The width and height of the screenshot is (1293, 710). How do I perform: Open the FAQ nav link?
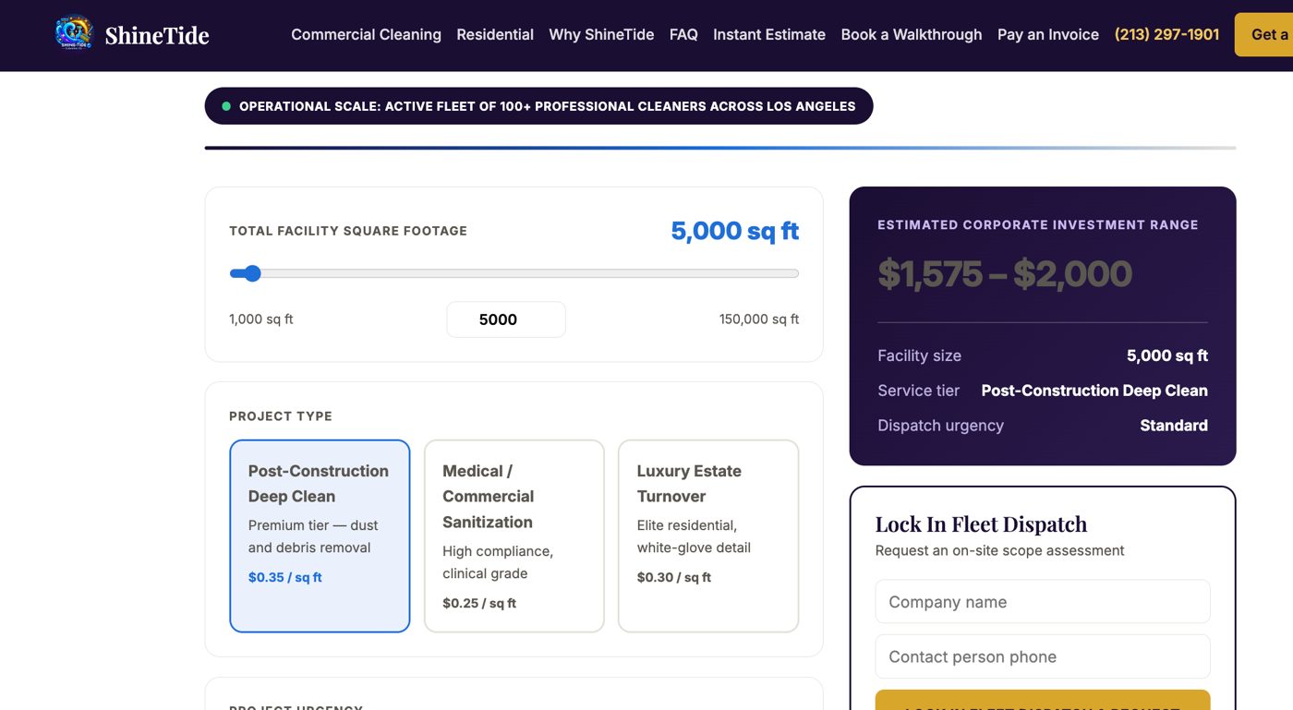pyautogui.click(x=683, y=34)
